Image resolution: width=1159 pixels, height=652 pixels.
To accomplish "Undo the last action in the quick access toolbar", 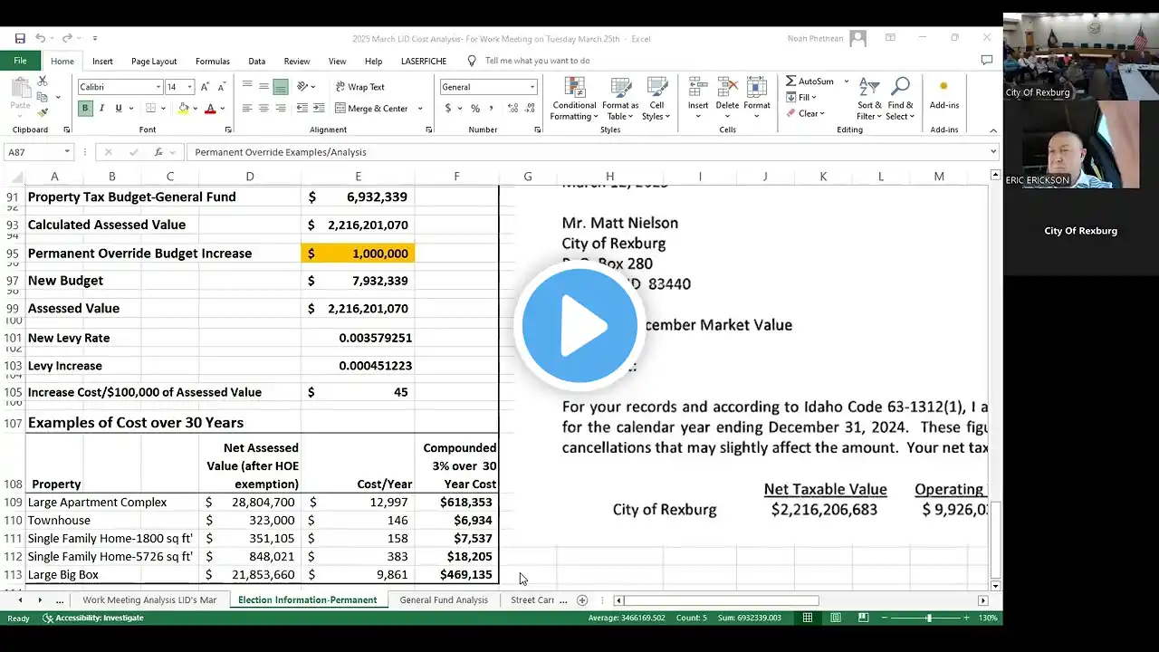I will coord(41,38).
